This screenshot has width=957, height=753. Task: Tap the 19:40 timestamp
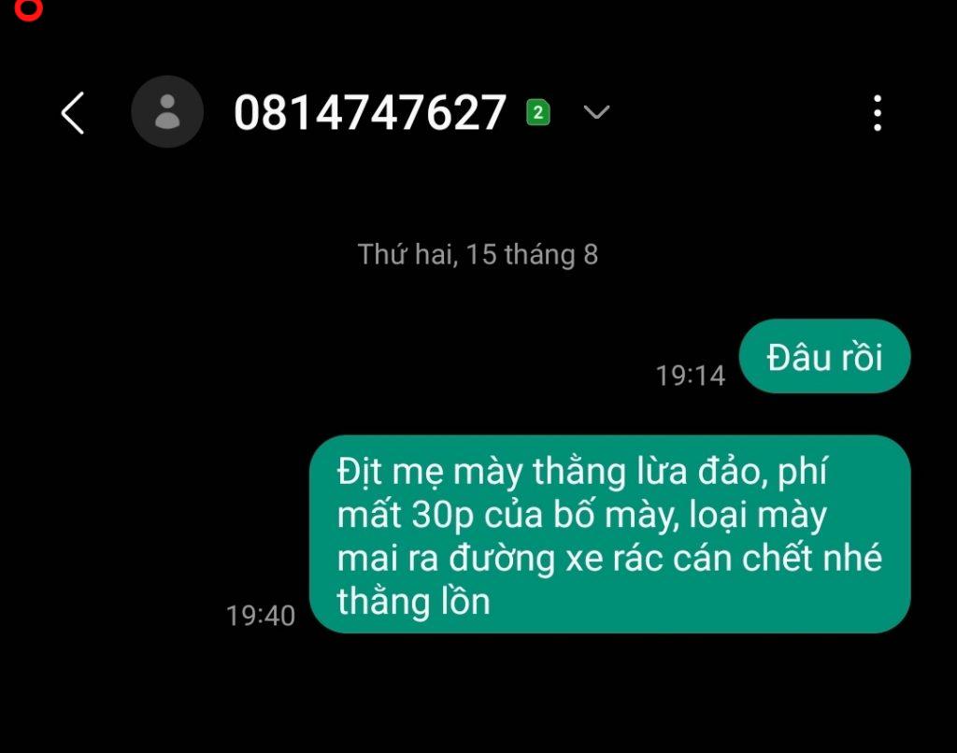tap(261, 615)
